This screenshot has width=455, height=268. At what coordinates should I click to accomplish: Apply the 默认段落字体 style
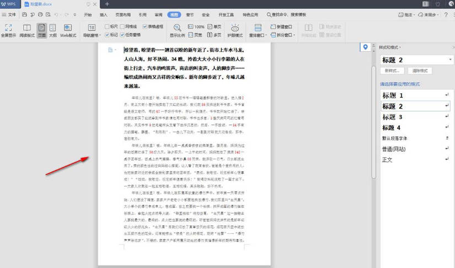pyautogui.click(x=415, y=138)
